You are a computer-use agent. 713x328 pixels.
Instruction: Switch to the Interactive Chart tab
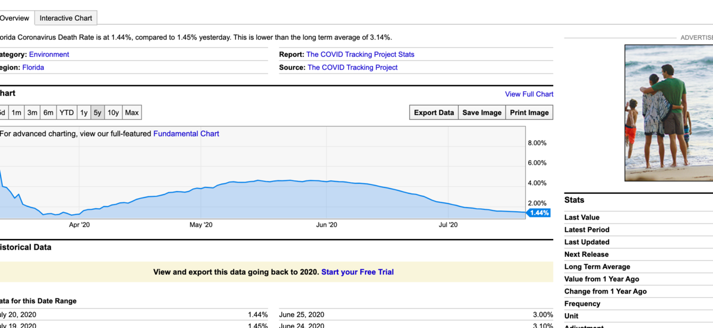[65, 18]
